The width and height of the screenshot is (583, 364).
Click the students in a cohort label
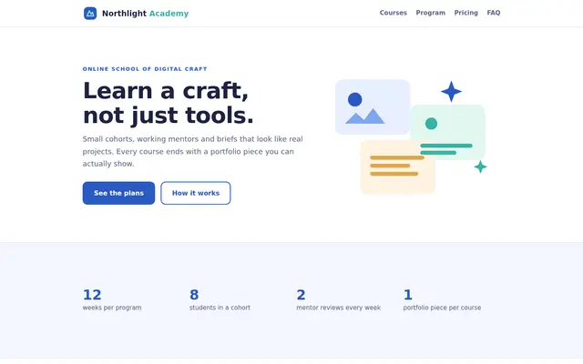[x=220, y=308]
